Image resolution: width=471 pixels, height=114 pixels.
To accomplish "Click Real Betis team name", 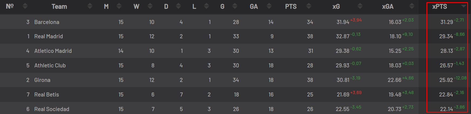I will pyautogui.click(x=47, y=95).
